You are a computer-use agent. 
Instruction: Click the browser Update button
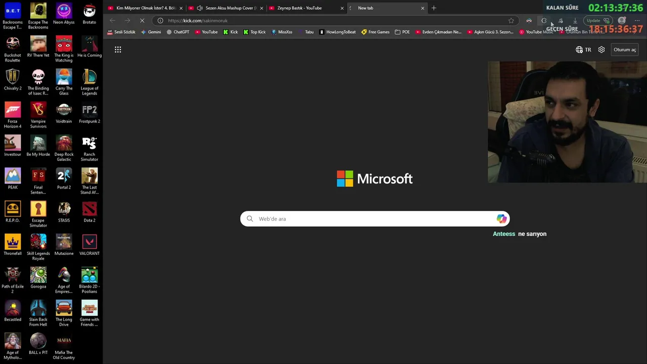point(598,21)
